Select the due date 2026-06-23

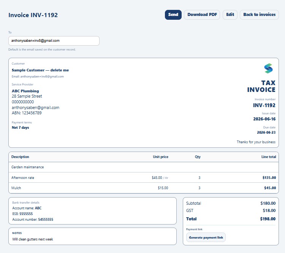click(x=266, y=133)
